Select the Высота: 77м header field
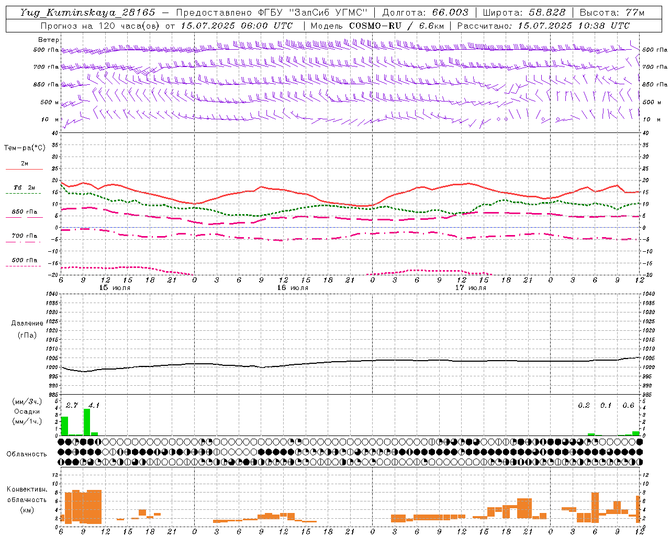 pos(612,13)
